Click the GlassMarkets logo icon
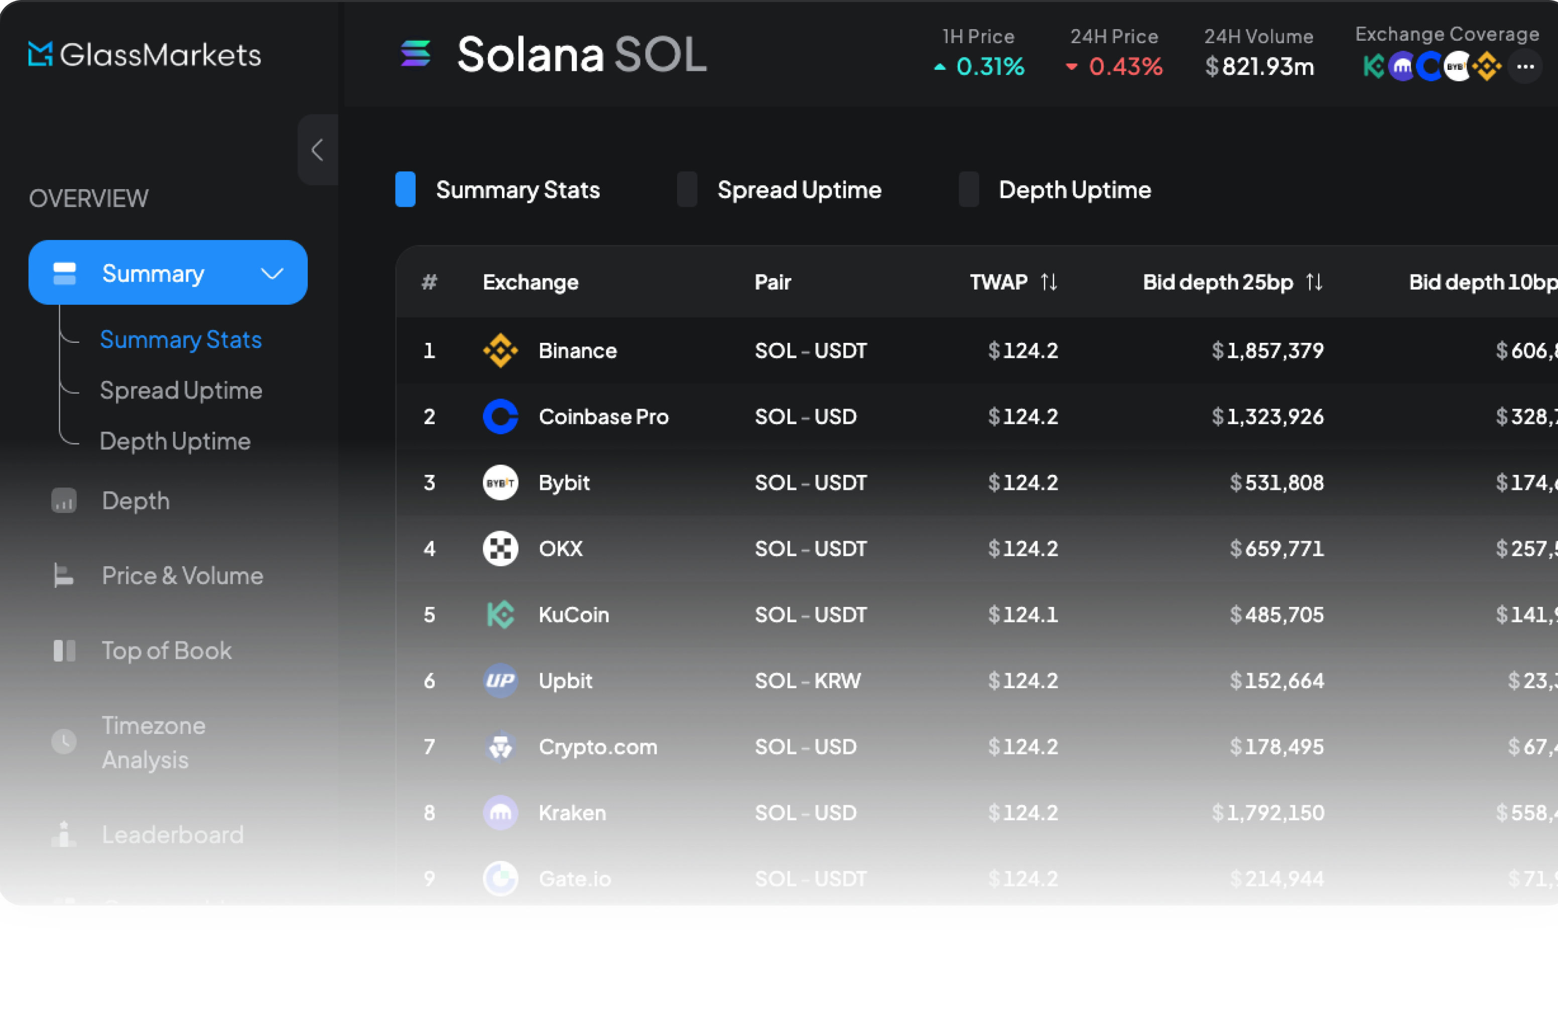Viewport: 1558px width, 1024px height. [40, 54]
